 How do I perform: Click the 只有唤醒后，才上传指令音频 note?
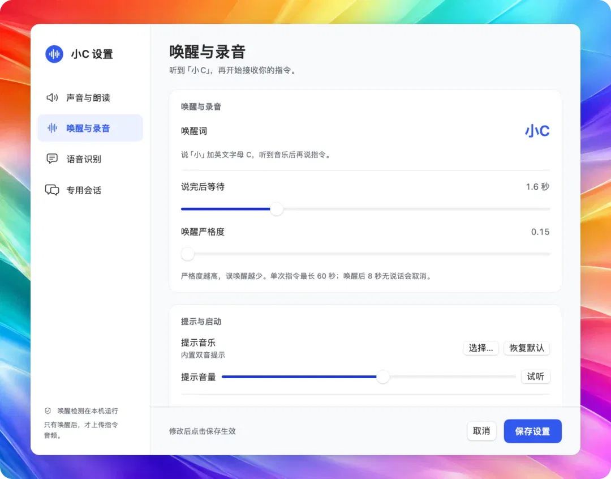click(x=81, y=430)
